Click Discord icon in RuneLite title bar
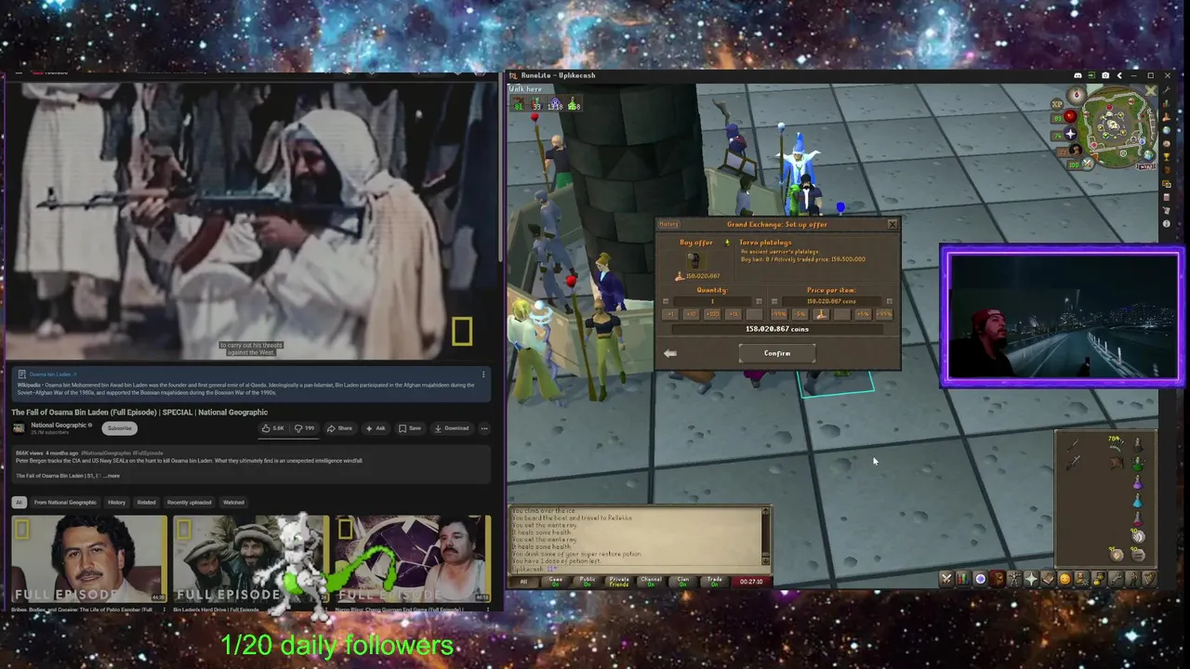1190x669 pixels. (1078, 75)
